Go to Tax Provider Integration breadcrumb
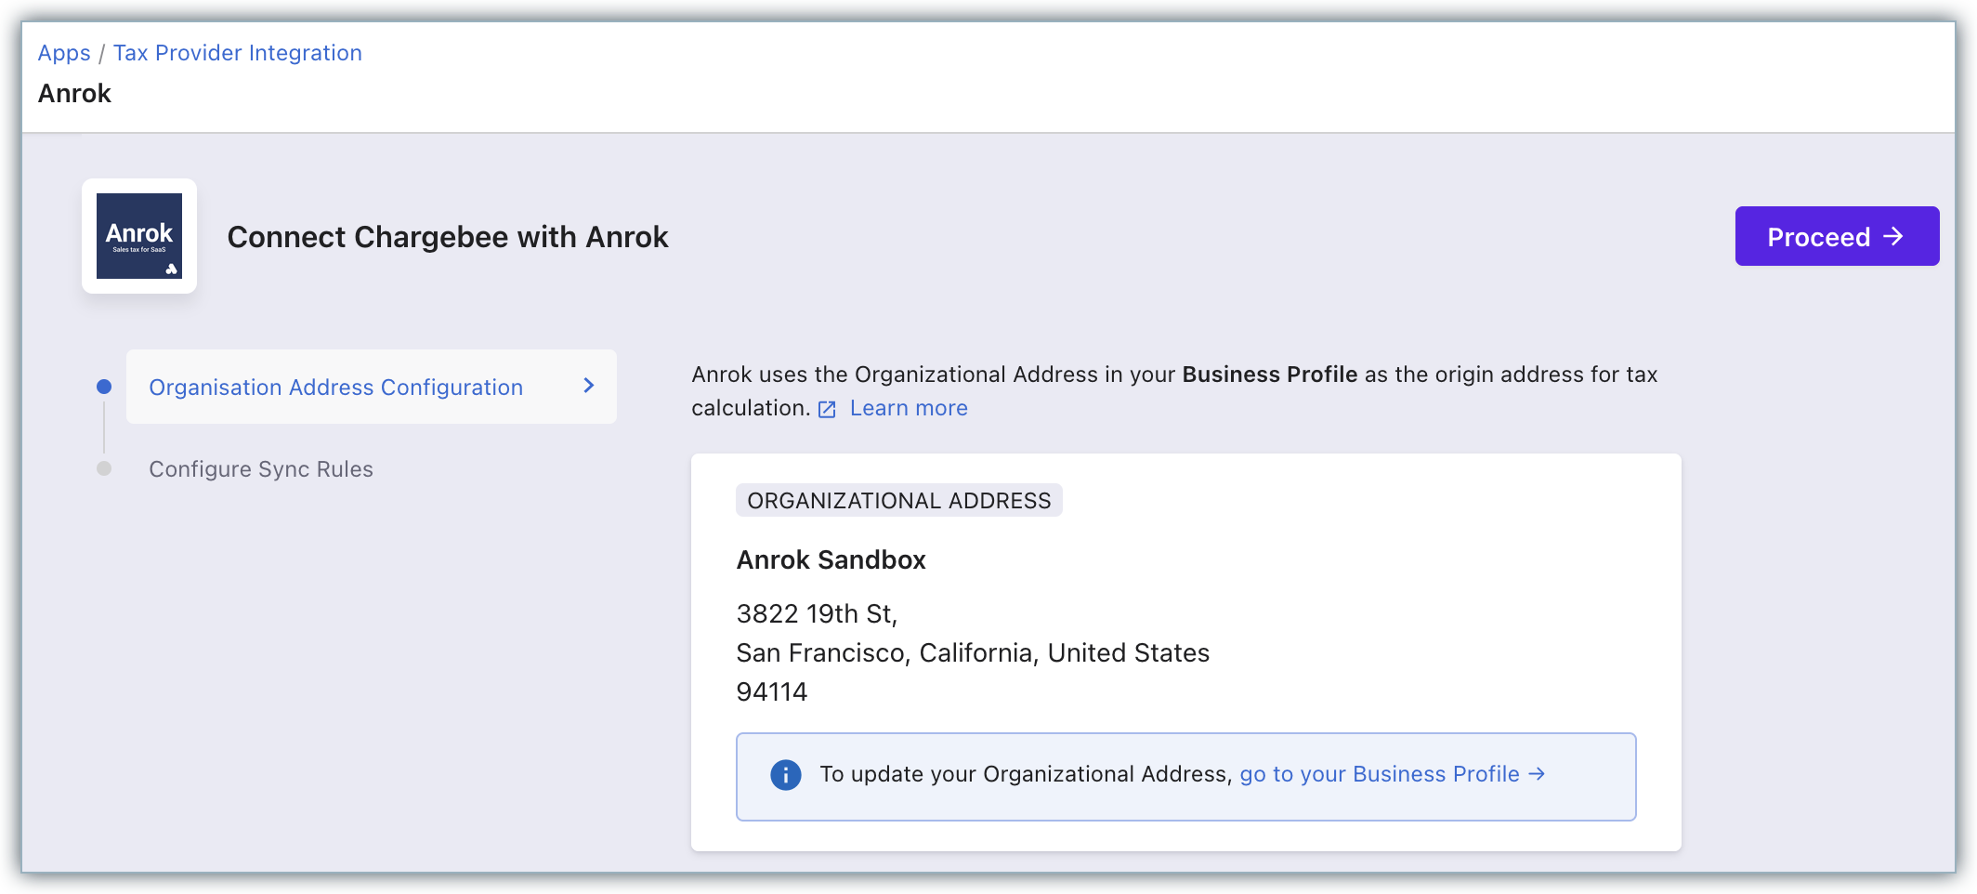This screenshot has height=894, width=1977. (x=237, y=53)
